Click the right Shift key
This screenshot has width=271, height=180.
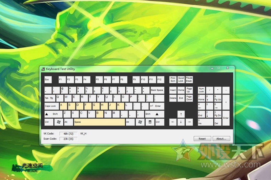154,114
